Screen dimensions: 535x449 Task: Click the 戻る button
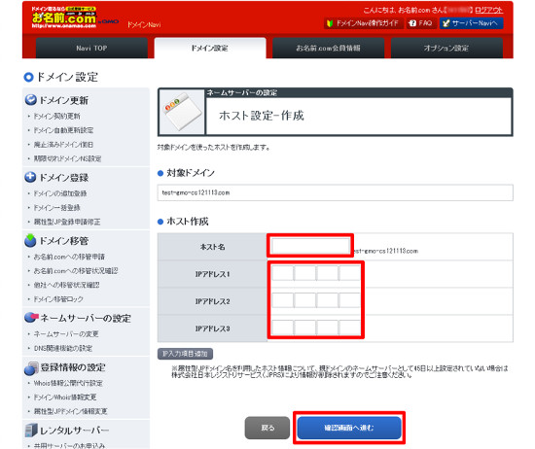click(x=267, y=428)
